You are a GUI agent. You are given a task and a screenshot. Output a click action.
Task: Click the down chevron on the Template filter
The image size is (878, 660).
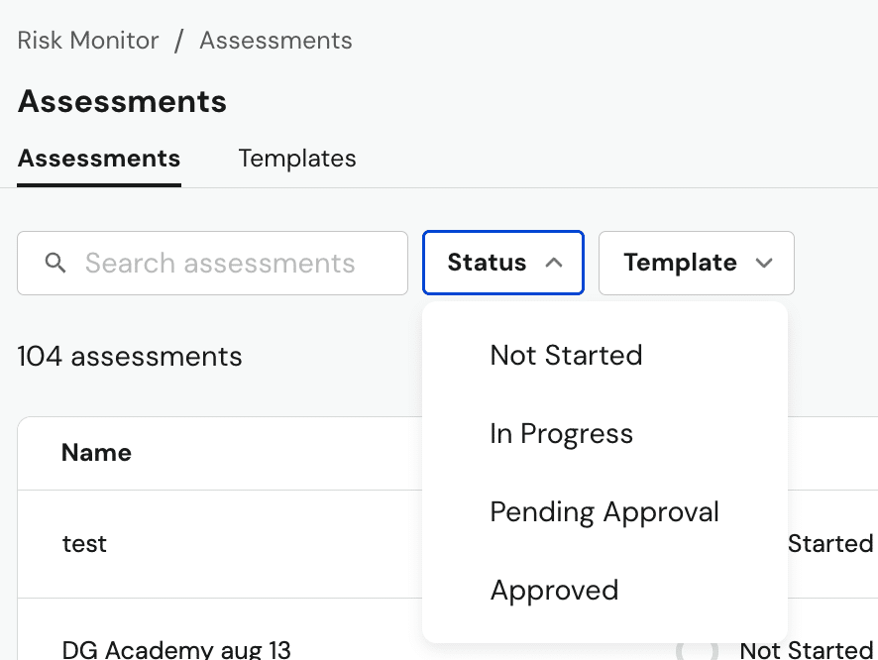click(x=764, y=263)
